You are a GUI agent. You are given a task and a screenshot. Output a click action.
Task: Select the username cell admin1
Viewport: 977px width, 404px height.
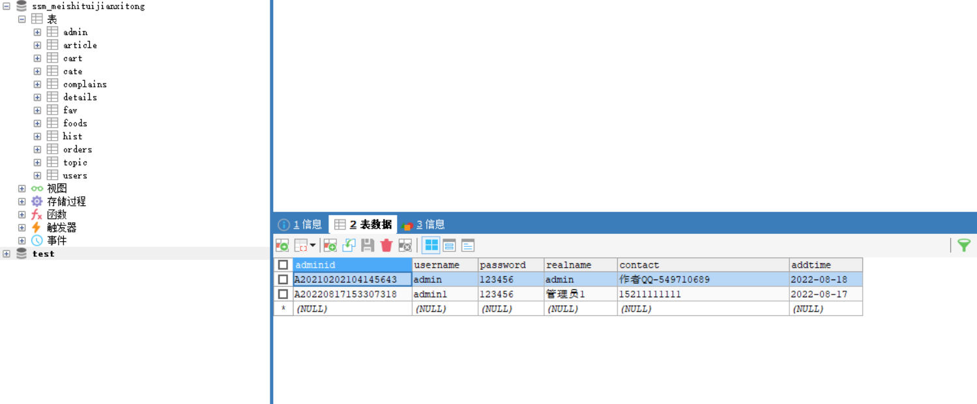445,294
